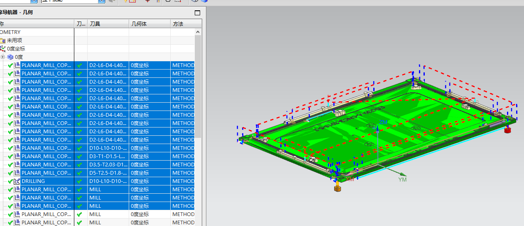Select the orange cylinder pin in the viewport
This screenshot has height=226, width=524.
click(x=338, y=188)
